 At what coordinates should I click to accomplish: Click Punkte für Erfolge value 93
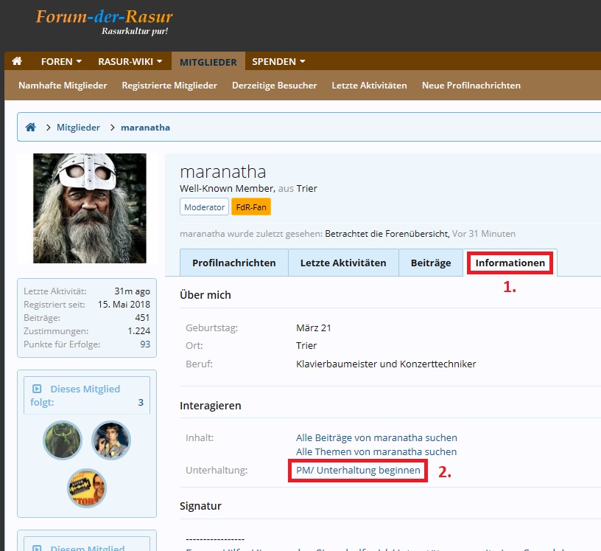point(145,344)
